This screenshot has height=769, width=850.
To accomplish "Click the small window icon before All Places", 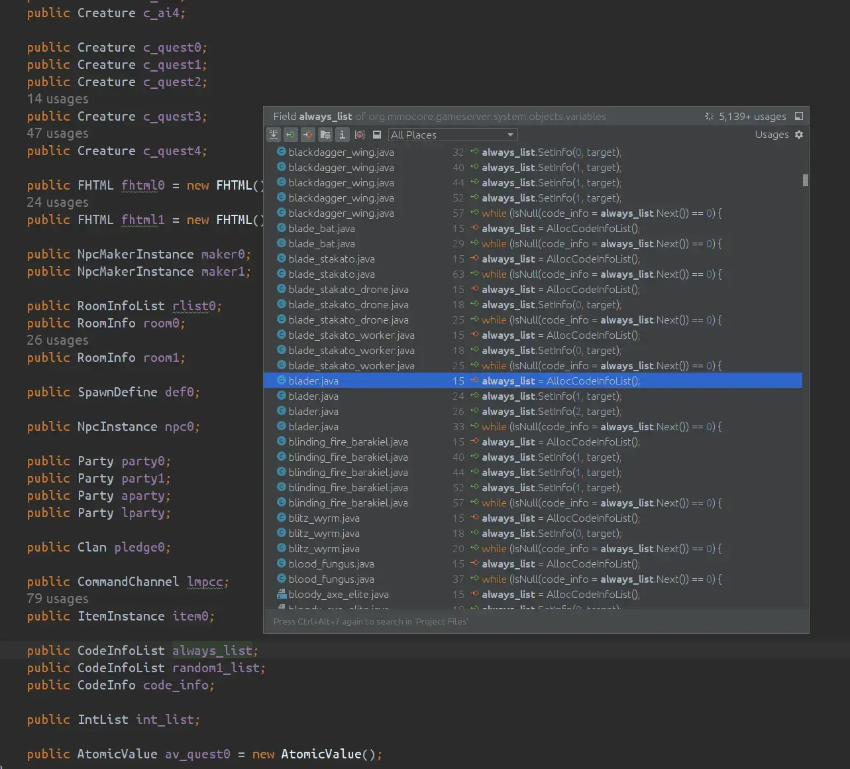I will tap(377, 135).
